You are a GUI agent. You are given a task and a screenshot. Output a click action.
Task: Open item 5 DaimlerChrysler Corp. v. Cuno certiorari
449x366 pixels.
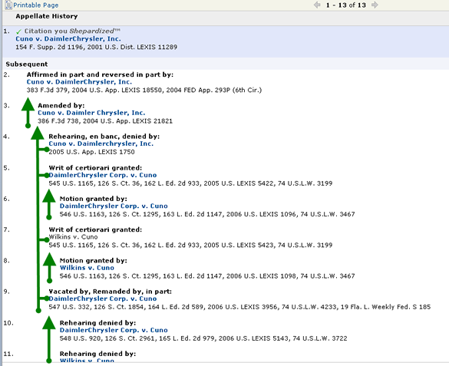[103, 175]
